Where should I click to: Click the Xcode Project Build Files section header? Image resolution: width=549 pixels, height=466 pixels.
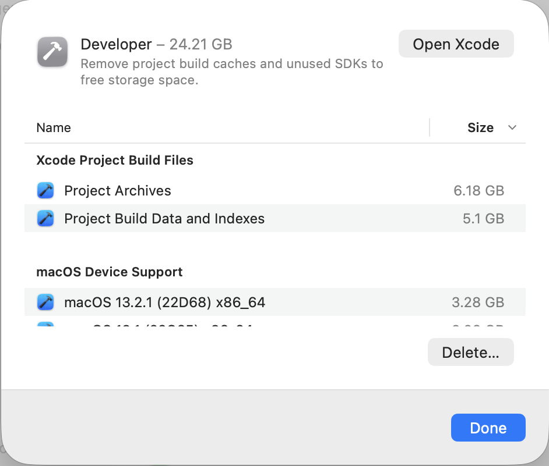(115, 161)
